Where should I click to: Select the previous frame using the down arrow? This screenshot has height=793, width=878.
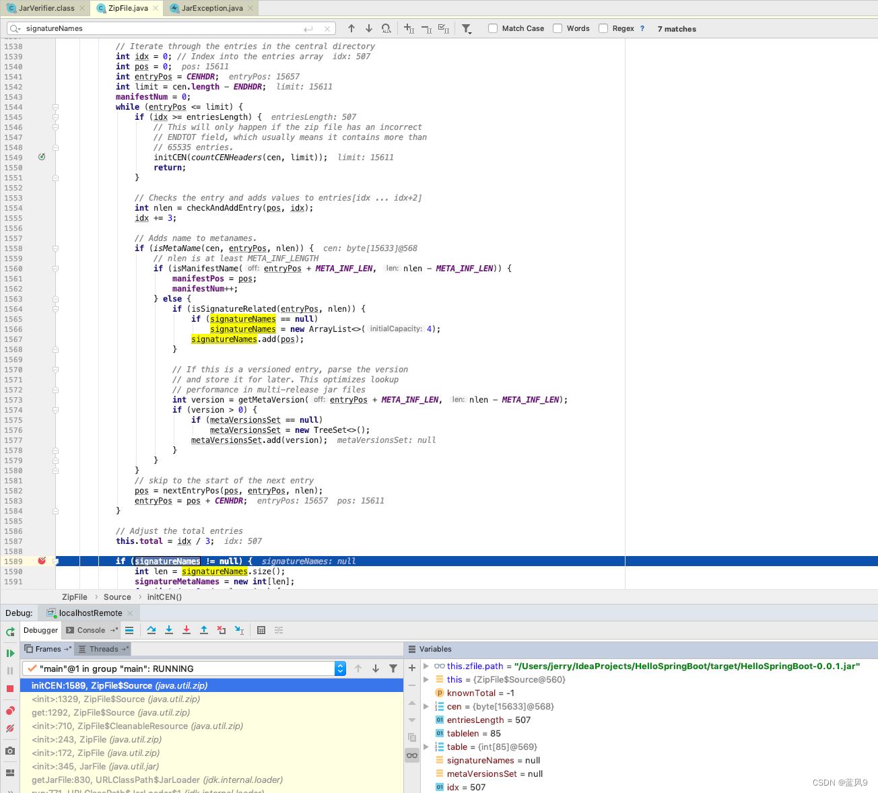[376, 668]
